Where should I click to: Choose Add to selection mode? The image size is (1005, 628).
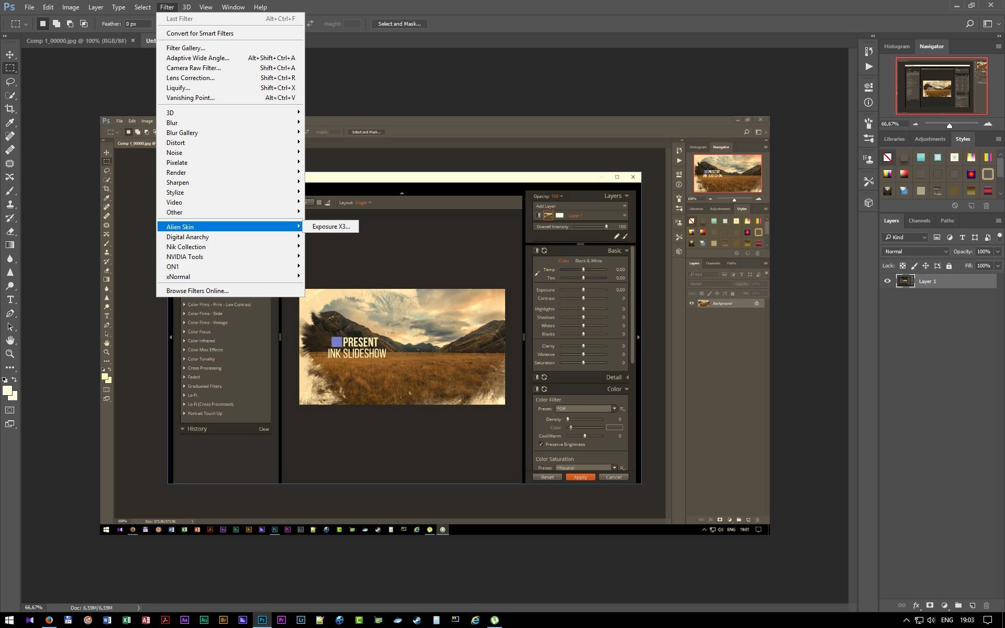click(x=57, y=24)
